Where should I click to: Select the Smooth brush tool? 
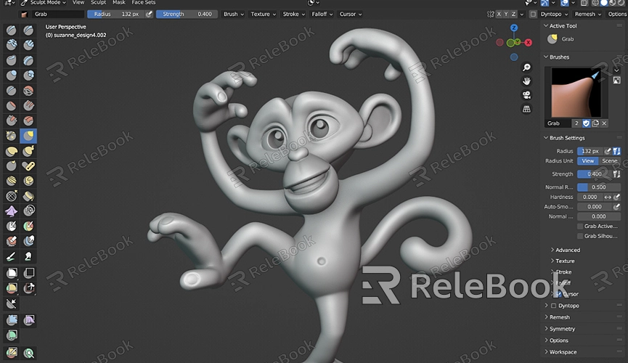(28, 91)
